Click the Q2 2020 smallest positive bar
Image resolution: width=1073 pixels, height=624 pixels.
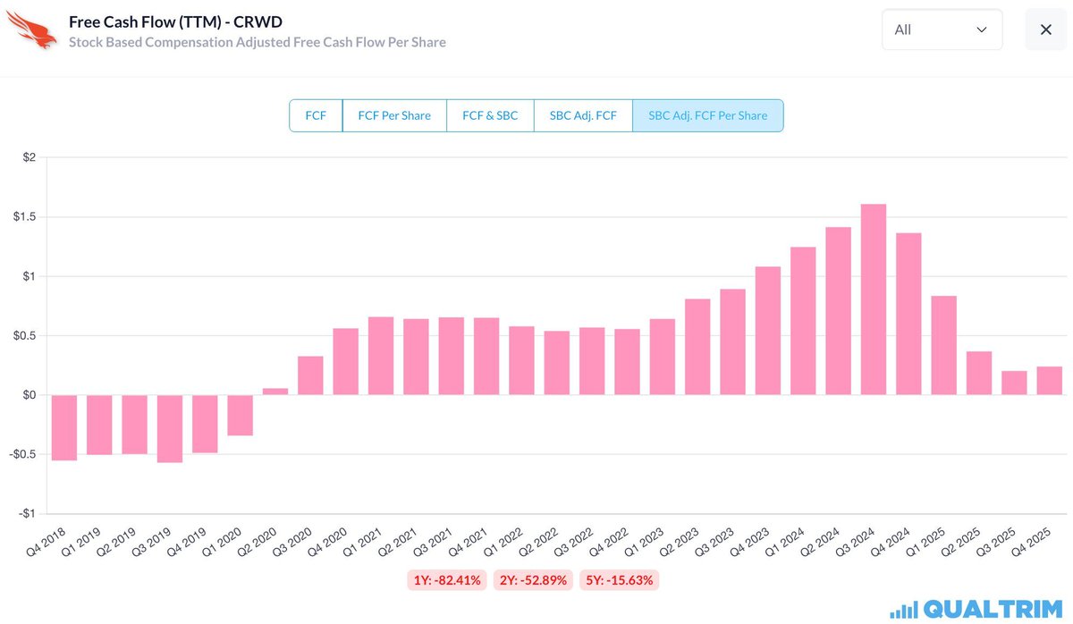coord(275,392)
